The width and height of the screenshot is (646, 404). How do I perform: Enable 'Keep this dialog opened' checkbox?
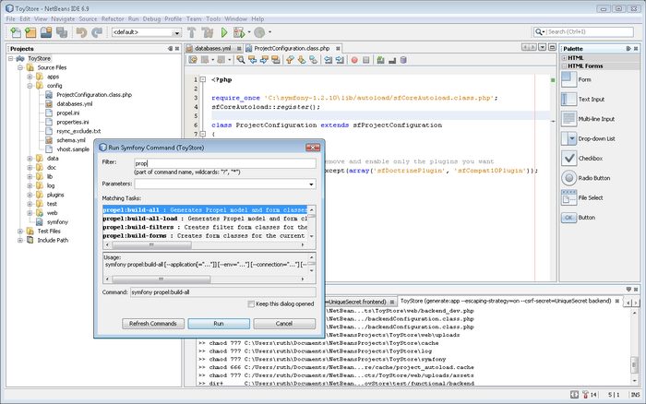[250, 304]
